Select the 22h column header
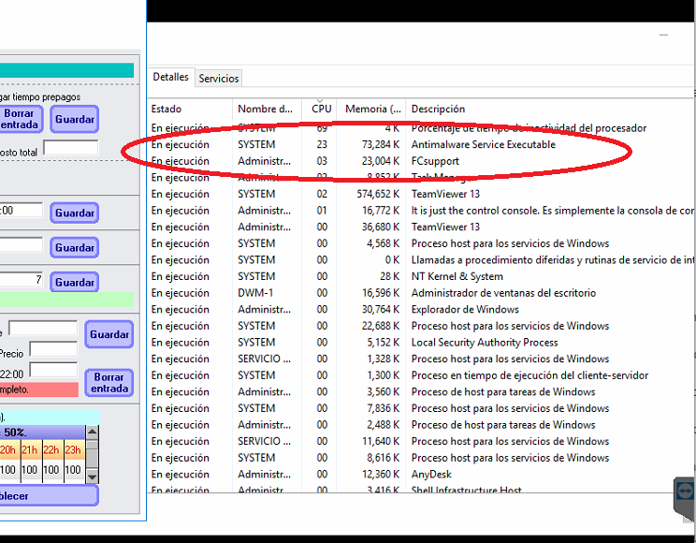 (x=52, y=450)
